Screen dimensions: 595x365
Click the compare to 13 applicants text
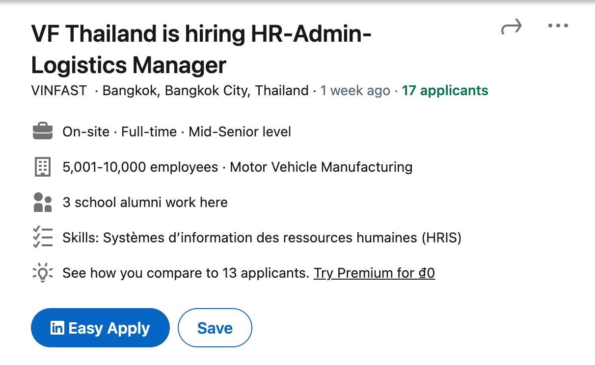coord(186,273)
